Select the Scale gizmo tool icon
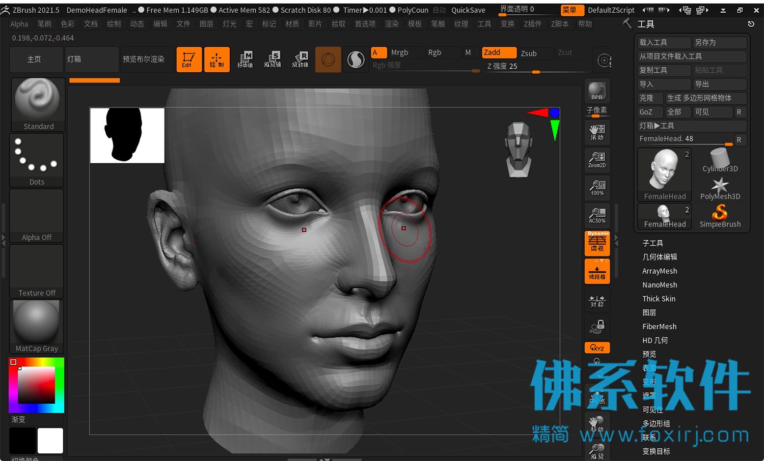Viewport: 764px width, 461px height. click(272, 60)
